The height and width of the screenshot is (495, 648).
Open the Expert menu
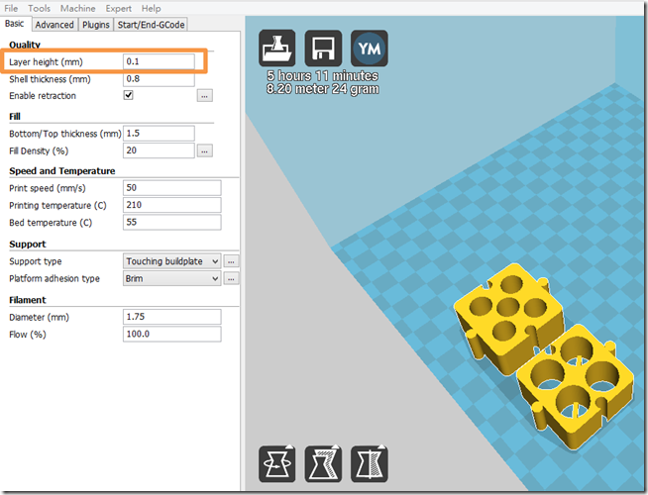[x=120, y=8]
